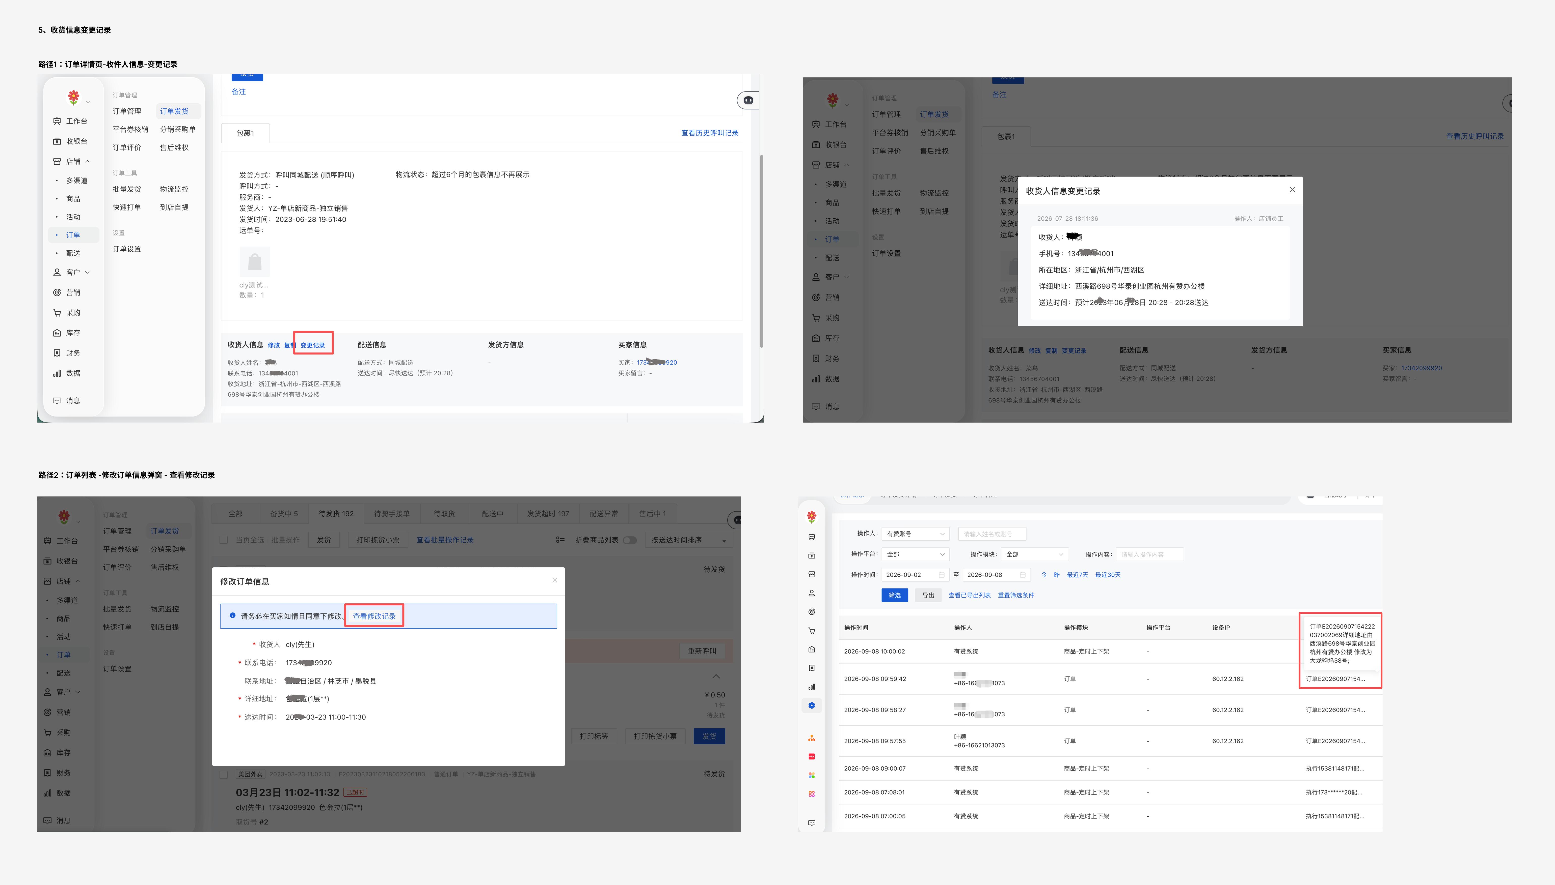
Task: Expand 客户 chevron in the 包裹1 order page sidebar
Action: (88, 272)
